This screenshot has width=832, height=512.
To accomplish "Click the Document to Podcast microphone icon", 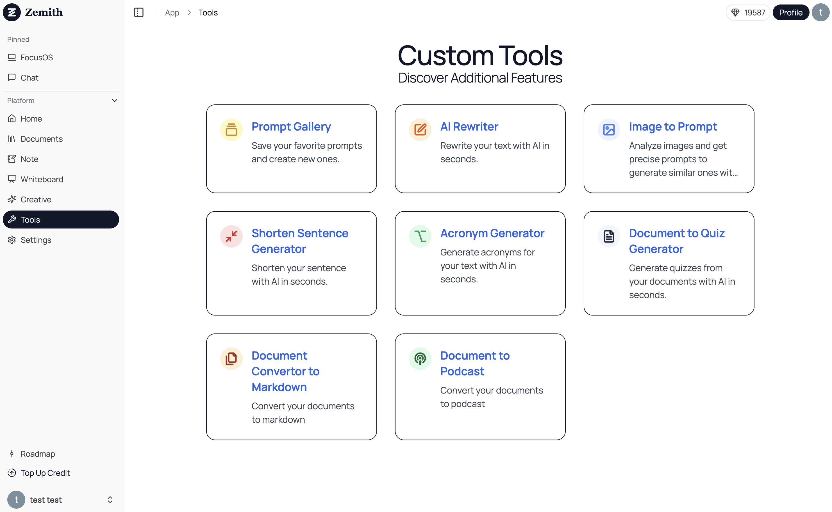I will pyautogui.click(x=420, y=359).
